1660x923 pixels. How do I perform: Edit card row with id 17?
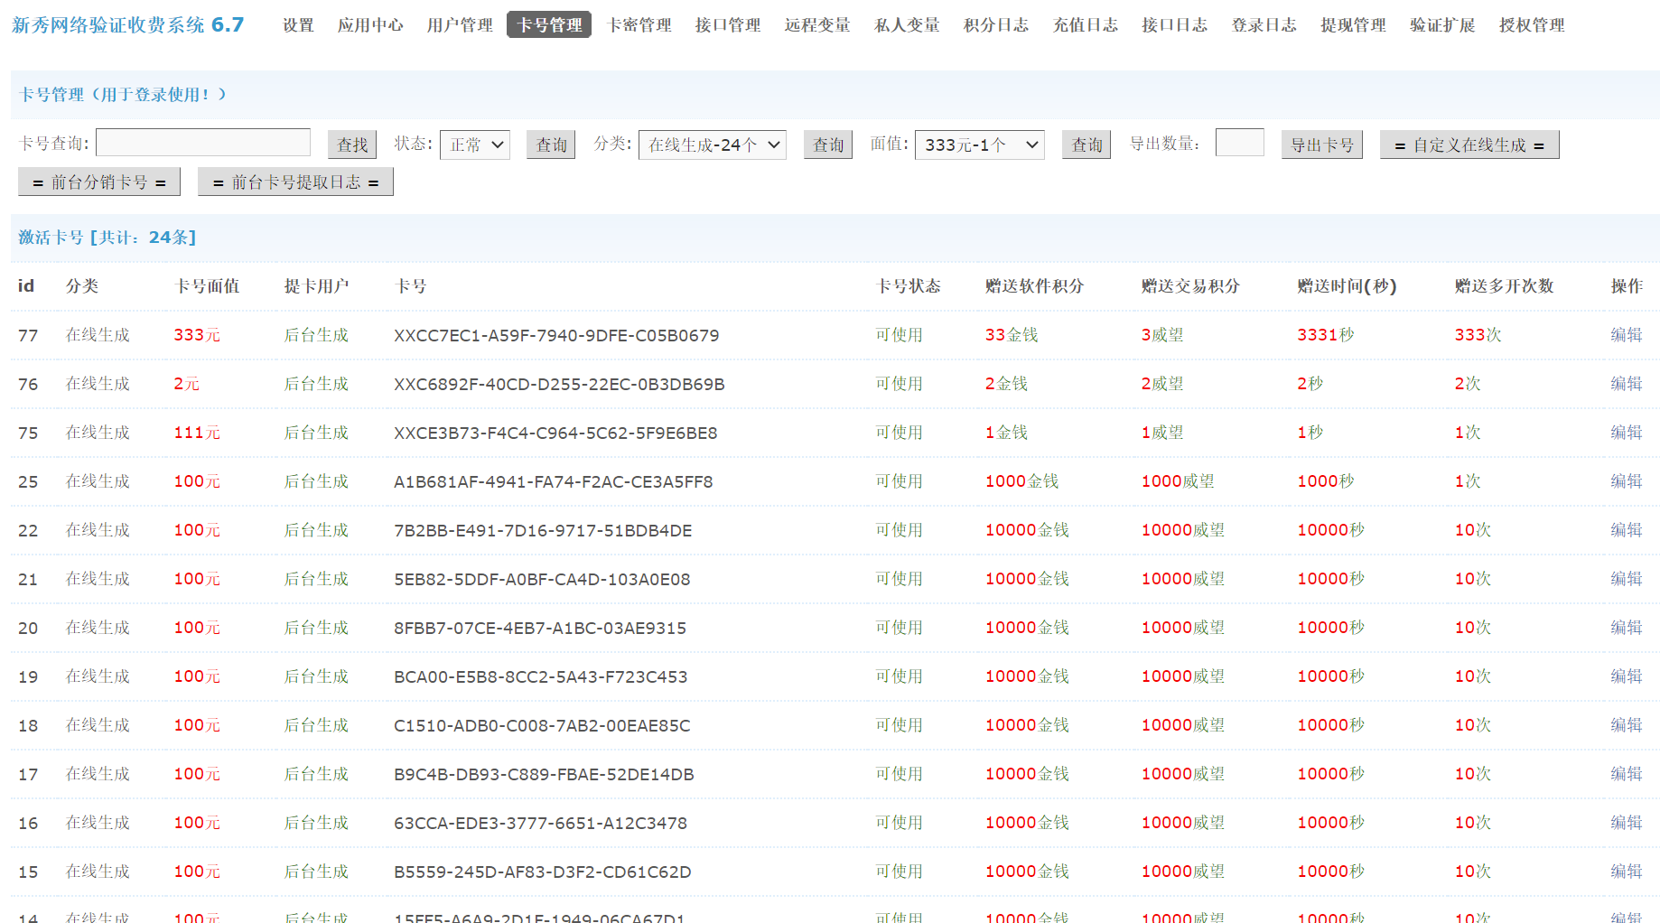(x=1626, y=774)
